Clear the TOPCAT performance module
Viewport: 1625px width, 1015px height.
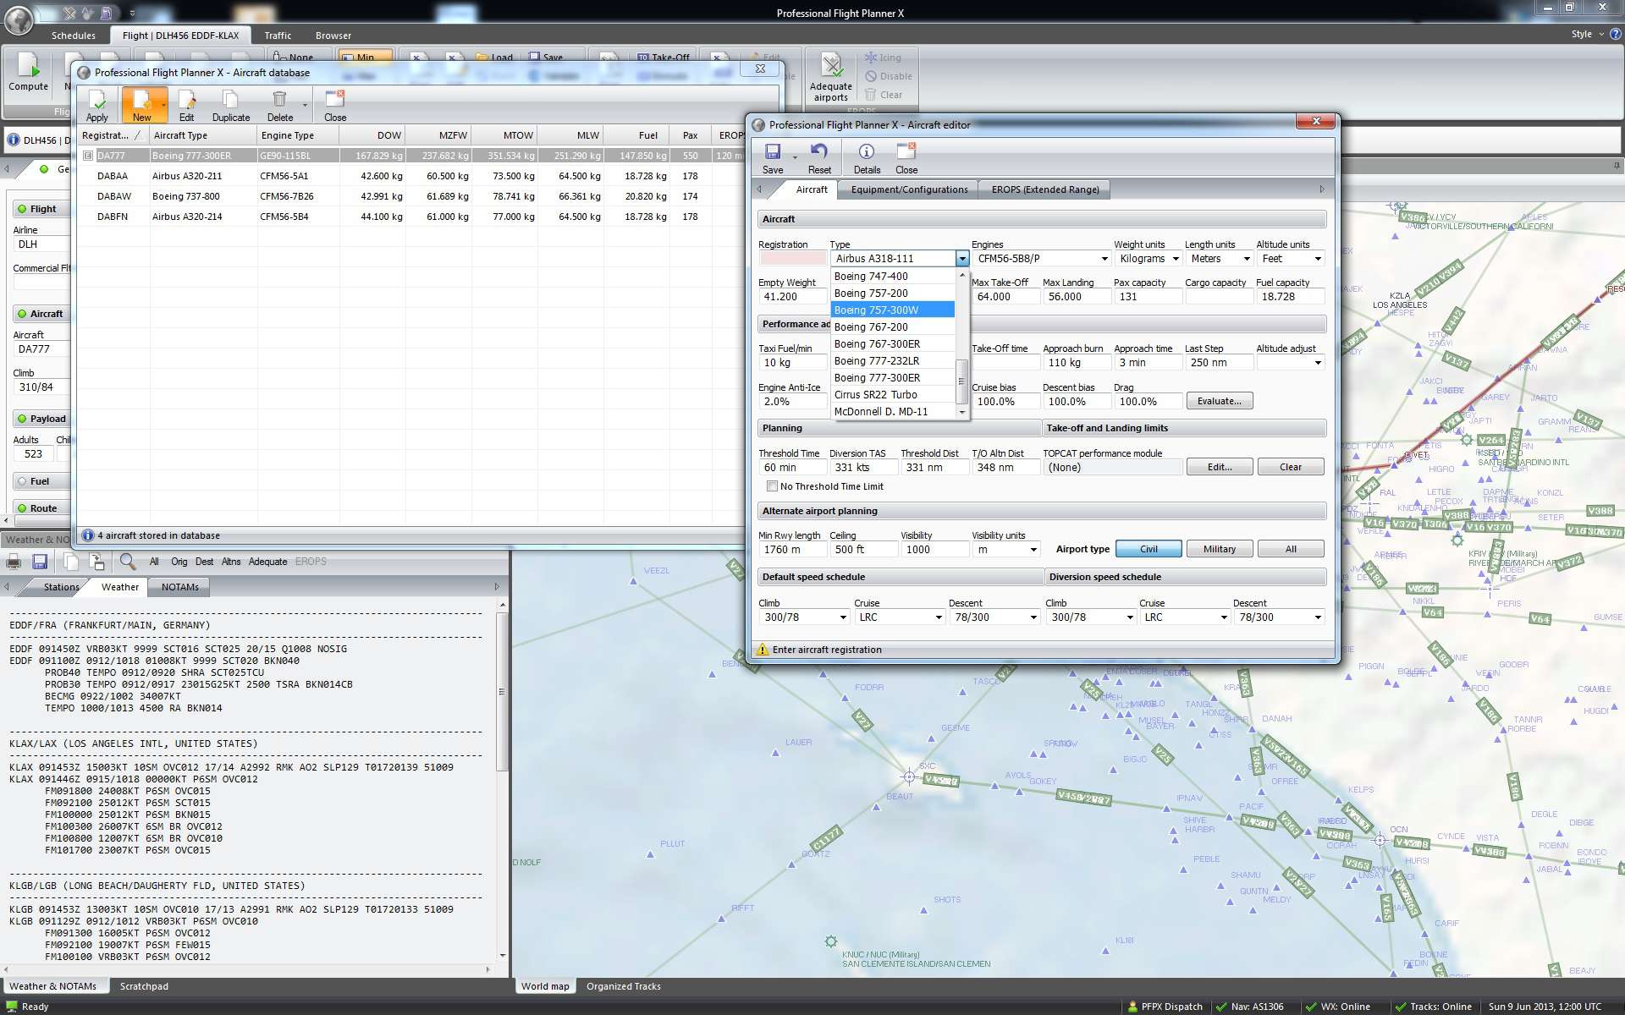pos(1290,466)
